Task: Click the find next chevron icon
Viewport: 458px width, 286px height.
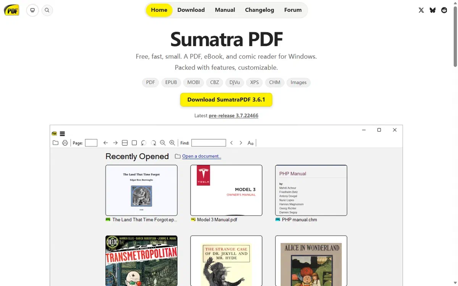Action: [241, 143]
